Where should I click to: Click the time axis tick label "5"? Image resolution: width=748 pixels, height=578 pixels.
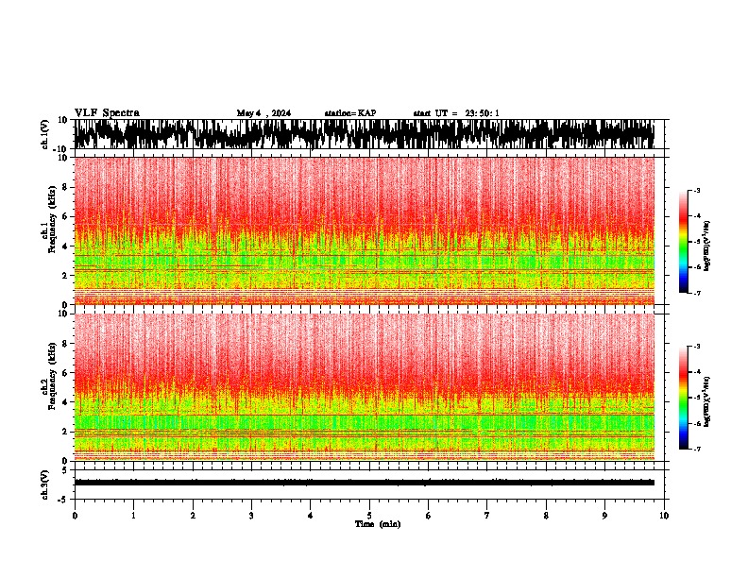[369, 516]
